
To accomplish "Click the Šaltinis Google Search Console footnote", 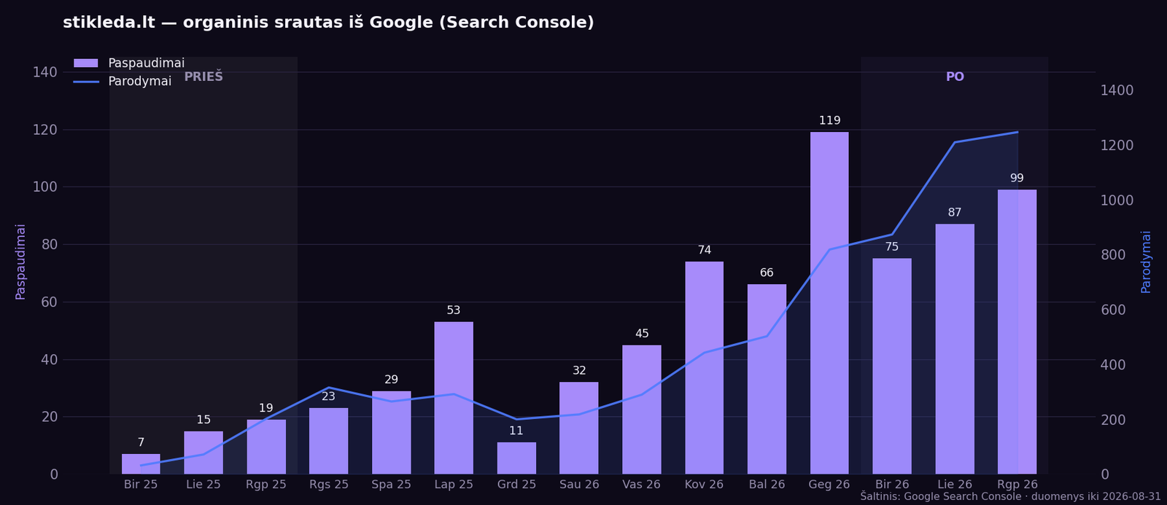I will 1010,497.
